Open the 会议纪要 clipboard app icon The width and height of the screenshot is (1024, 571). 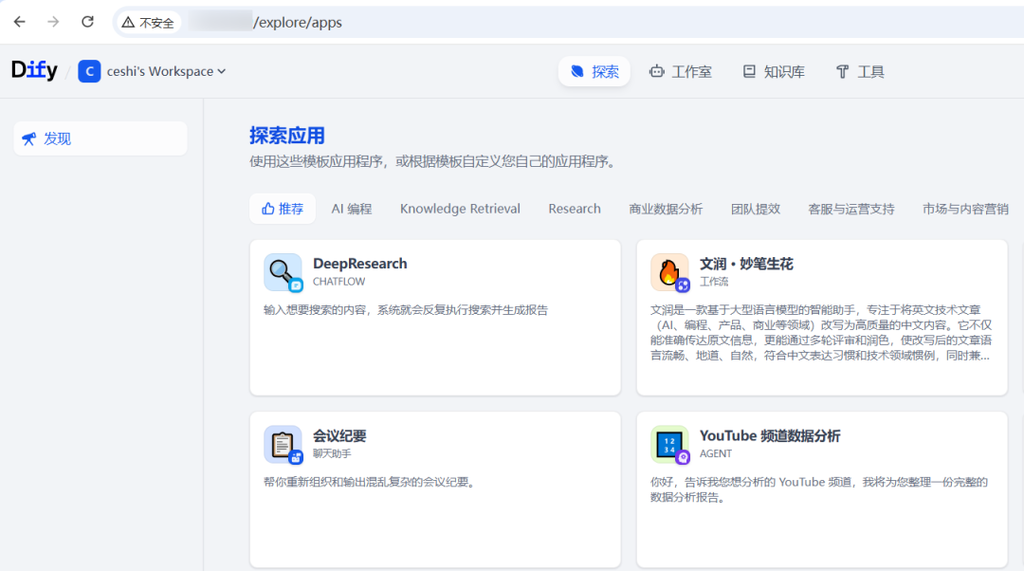coord(283,444)
